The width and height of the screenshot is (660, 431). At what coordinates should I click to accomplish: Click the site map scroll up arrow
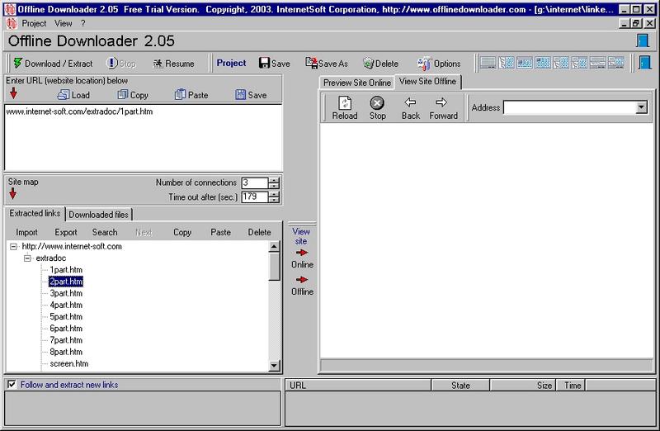(274, 247)
